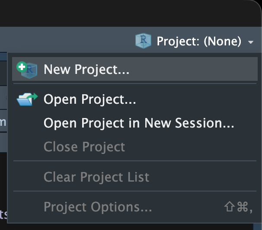Select "Open Project in New Session..."
The height and width of the screenshot is (230, 262).
(x=139, y=123)
